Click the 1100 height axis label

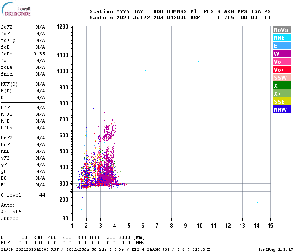pyautogui.click(x=63, y=55)
